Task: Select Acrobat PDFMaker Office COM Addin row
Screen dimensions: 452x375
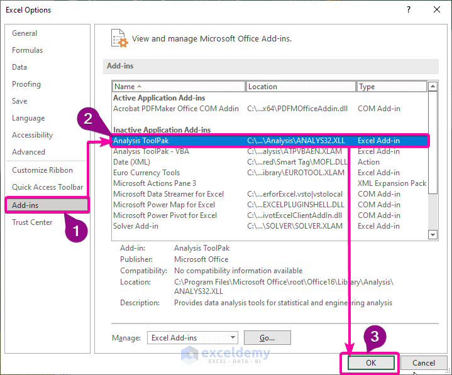Action: pos(270,109)
